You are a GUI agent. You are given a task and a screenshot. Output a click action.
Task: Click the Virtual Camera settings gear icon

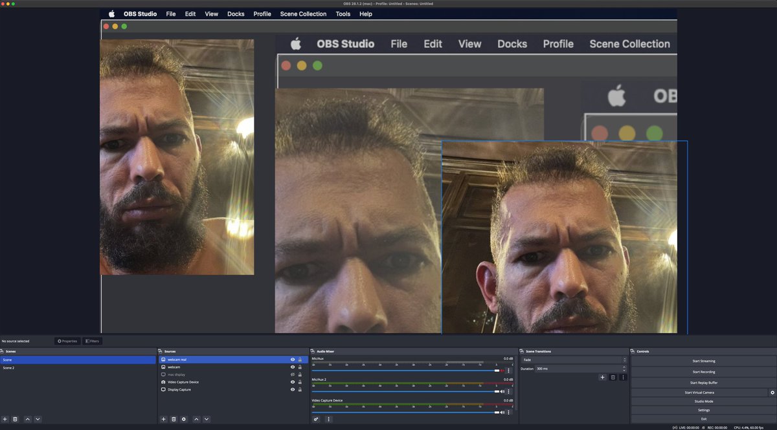click(x=772, y=392)
